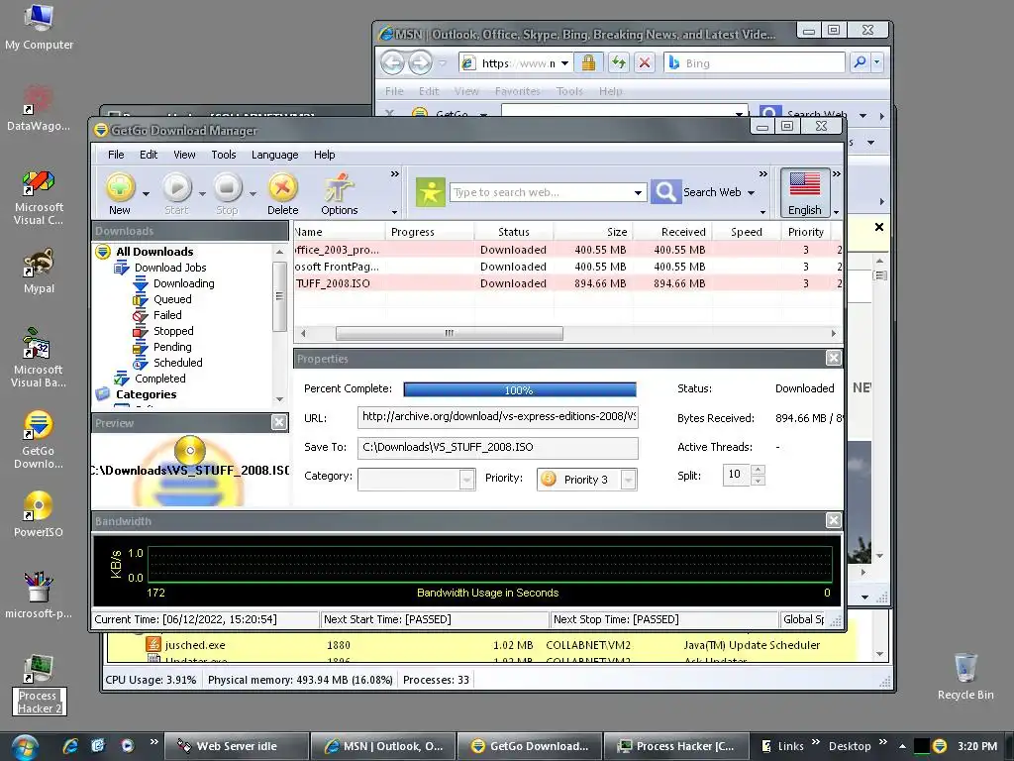This screenshot has width=1014, height=761.
Task: Open the Search Web dropdown arrow
Action: click(x=752, y=193)
